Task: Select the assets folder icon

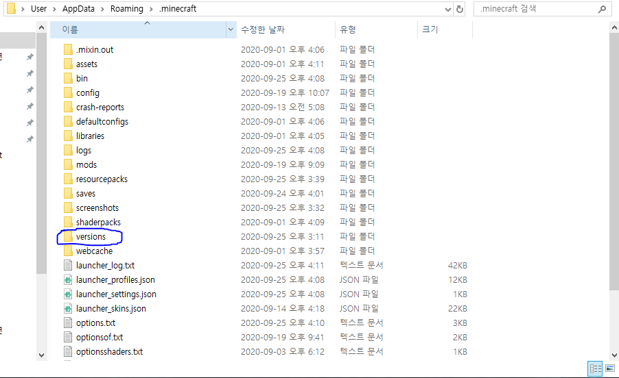Action: (x=68, y=64)
